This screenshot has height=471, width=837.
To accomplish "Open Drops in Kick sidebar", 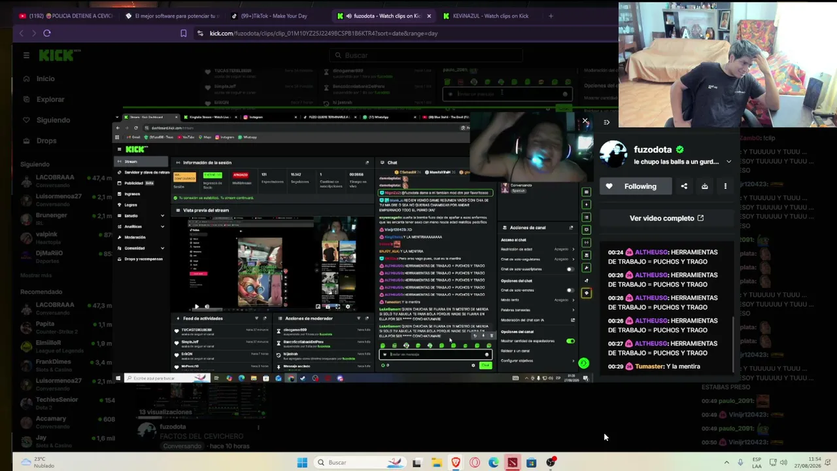I will click(46, 141).
